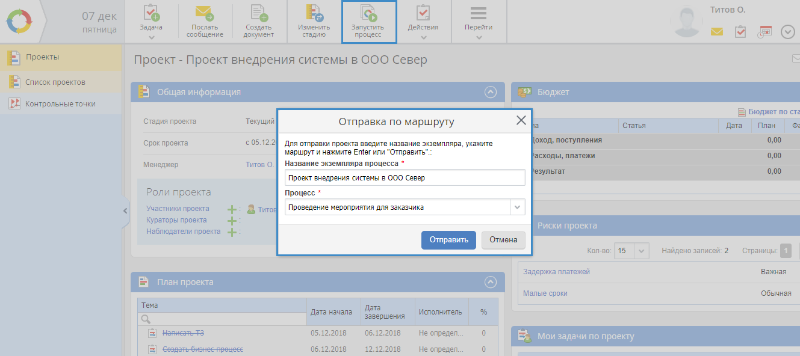Click the Send Message envelope icon
800x356 pixels.
(x=205, y=13)
